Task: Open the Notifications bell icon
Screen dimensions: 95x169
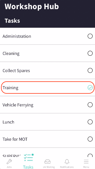Action: [x=67, y=162]
